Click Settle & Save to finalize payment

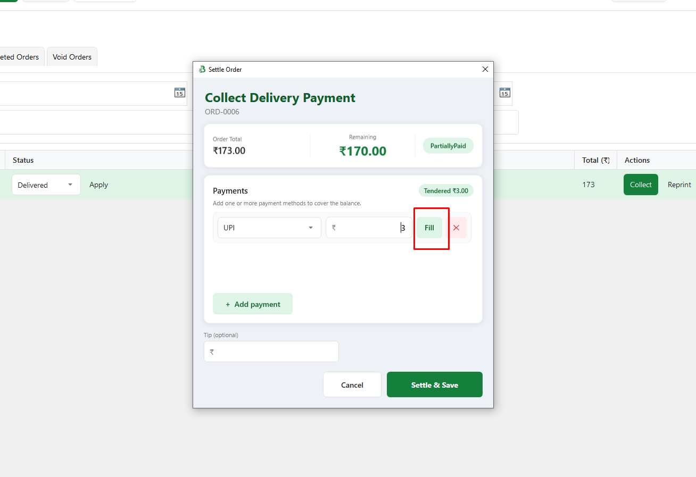pyautogui.click(x=435, y=384)
